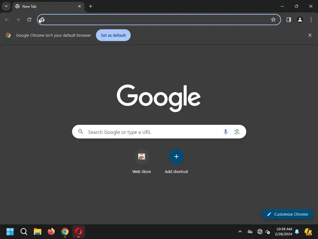This screenshot has height=239, width=318.
Task: Select the New Tab tab
Action: tap(48, 7)
